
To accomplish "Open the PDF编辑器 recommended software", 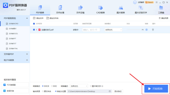I will click(x=15, y=85).
